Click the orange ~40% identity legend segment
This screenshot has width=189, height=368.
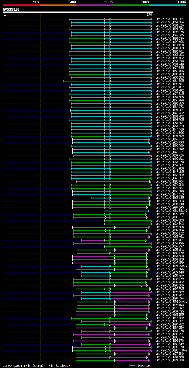click(x=58, y=5)
